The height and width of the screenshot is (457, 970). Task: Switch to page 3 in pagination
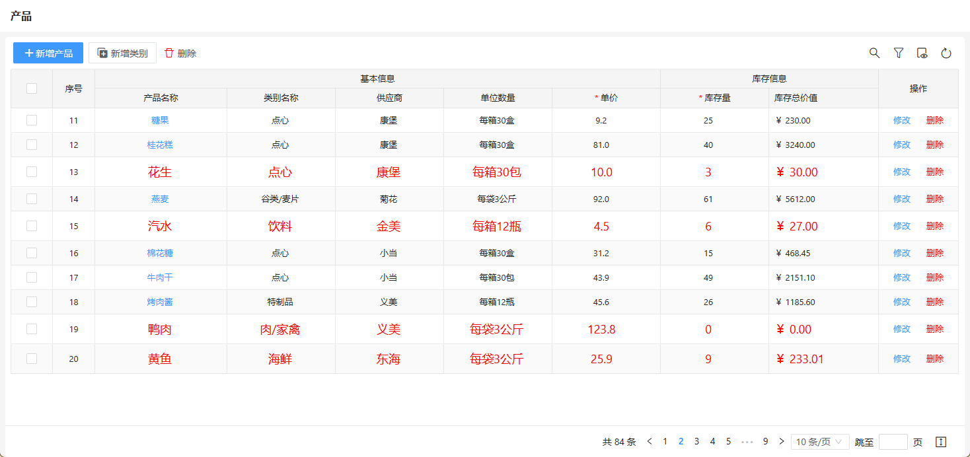click(696, 442)
